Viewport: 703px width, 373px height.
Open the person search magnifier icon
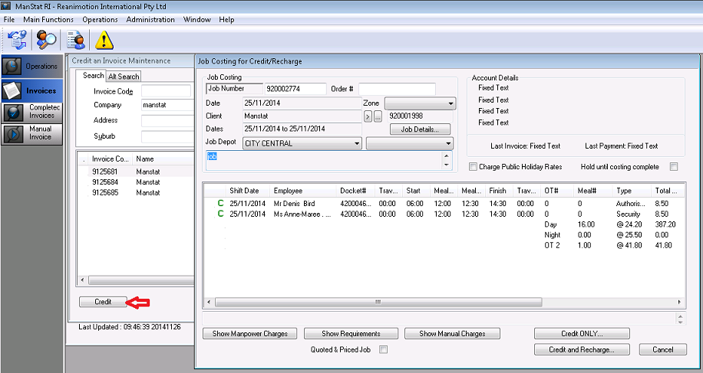click(46, 40)
